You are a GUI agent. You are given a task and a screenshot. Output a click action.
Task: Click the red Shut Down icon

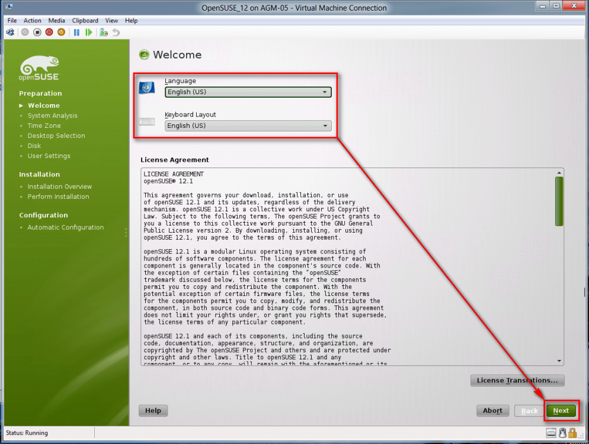[49, 33]
